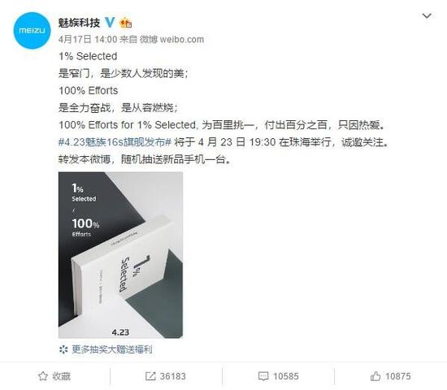Click the 4月17日 14:00 timestamp
447x390 pixels.
[88, 39]
